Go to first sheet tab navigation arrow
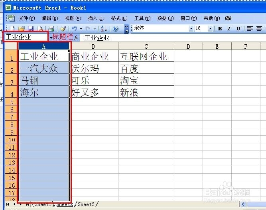 click(x=8, y=204)
